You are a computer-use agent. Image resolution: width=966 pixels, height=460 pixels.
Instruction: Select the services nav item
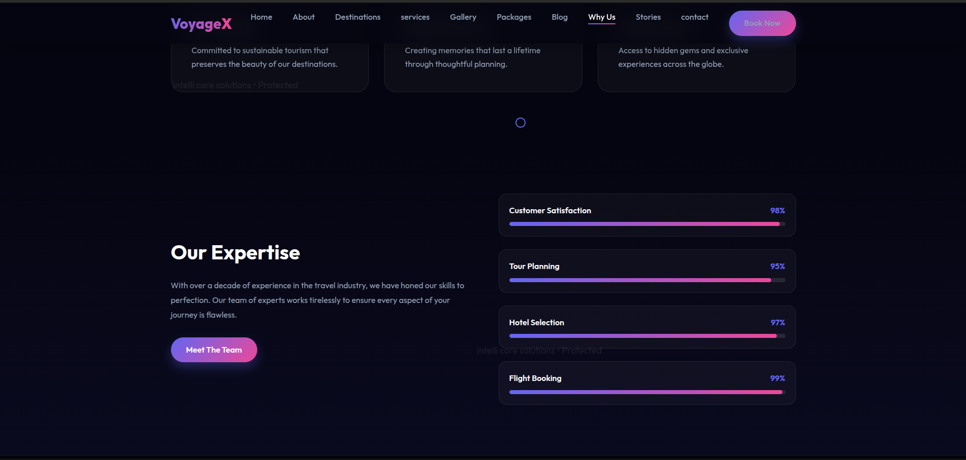[x=415, y=17]
